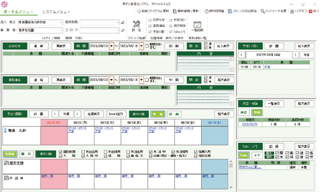The image size is (320, 192).
Task: Toggle the お知らせ display checkbox
Action: click(x=150, y=20)
